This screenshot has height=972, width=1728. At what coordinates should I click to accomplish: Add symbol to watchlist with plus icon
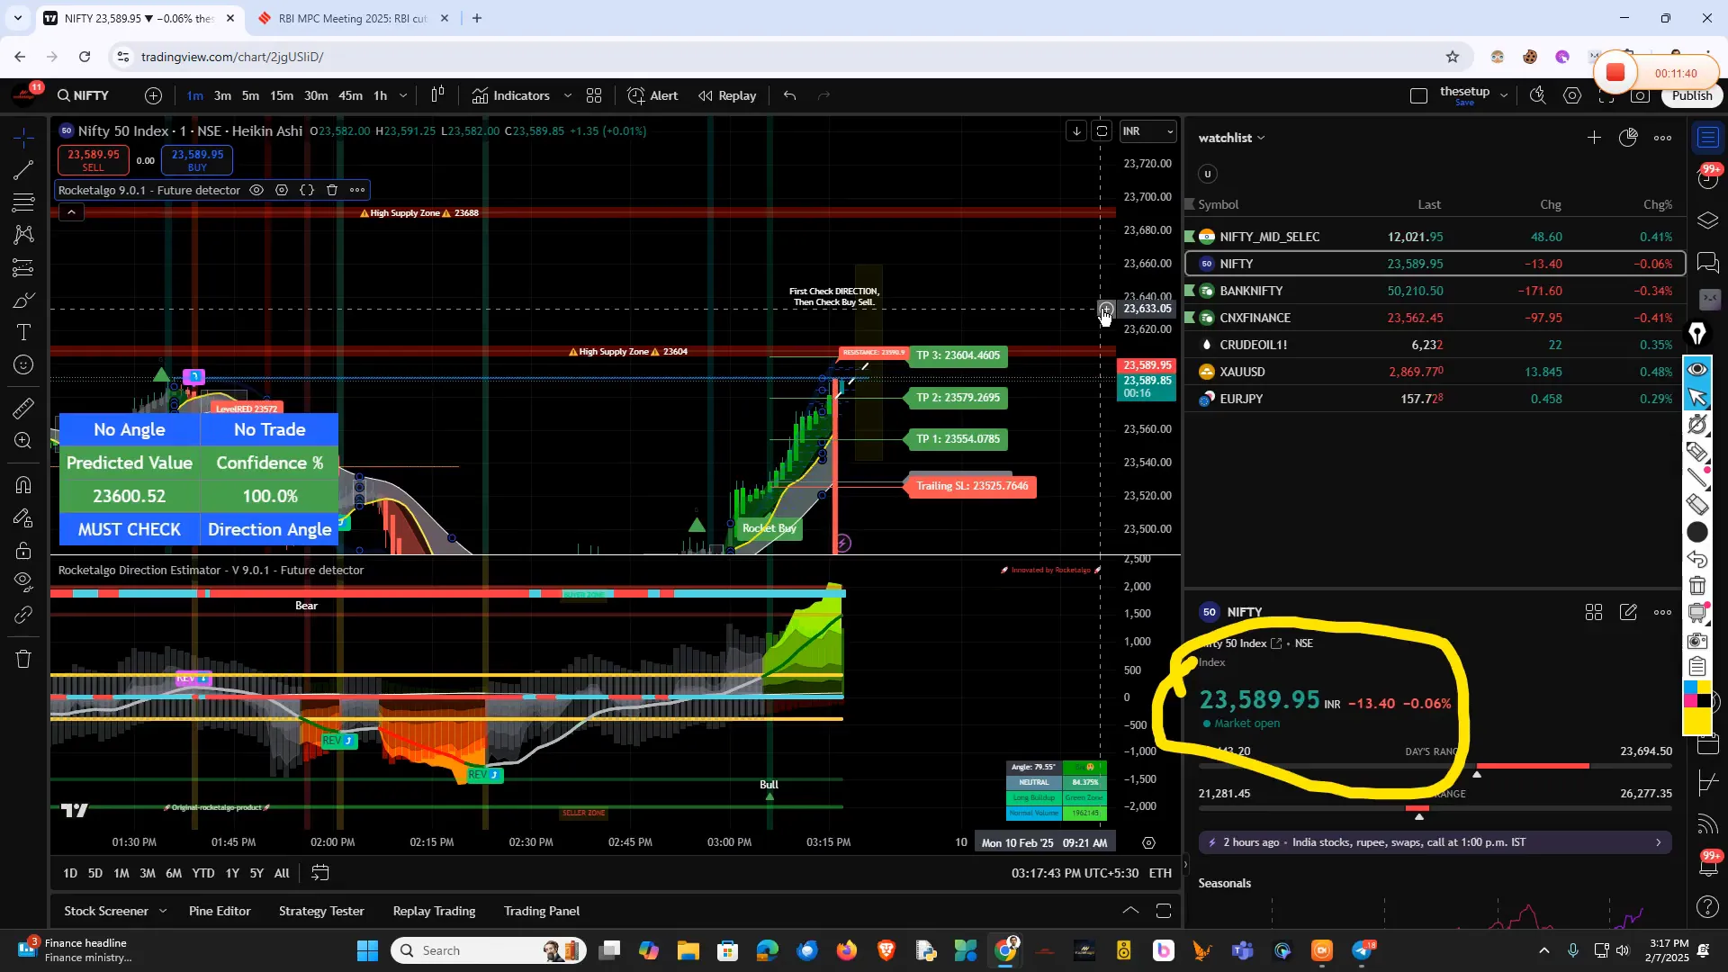[x=1594, y=138]
